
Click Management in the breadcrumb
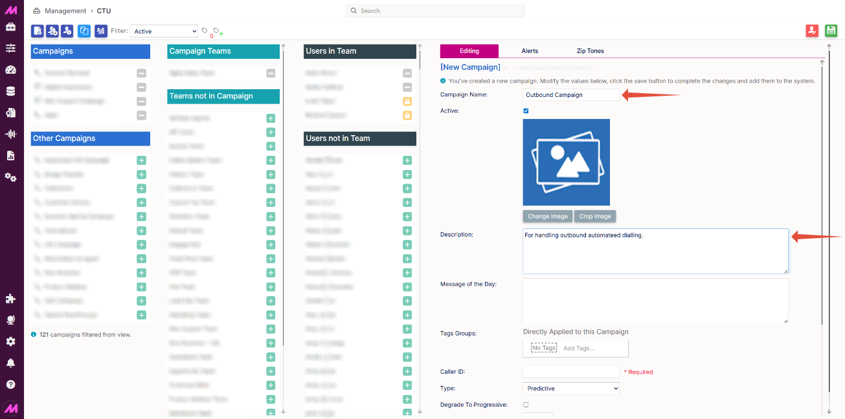[x=65, y=11]
